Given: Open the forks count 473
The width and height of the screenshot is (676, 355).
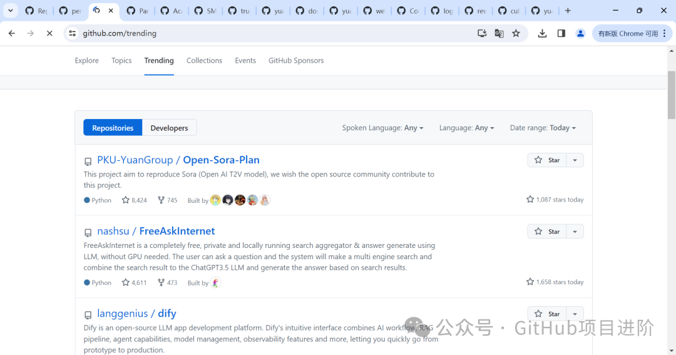Looking at the screenshot, I should coord(167,282).
